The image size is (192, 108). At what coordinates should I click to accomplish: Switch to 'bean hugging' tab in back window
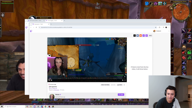[54, 21]
